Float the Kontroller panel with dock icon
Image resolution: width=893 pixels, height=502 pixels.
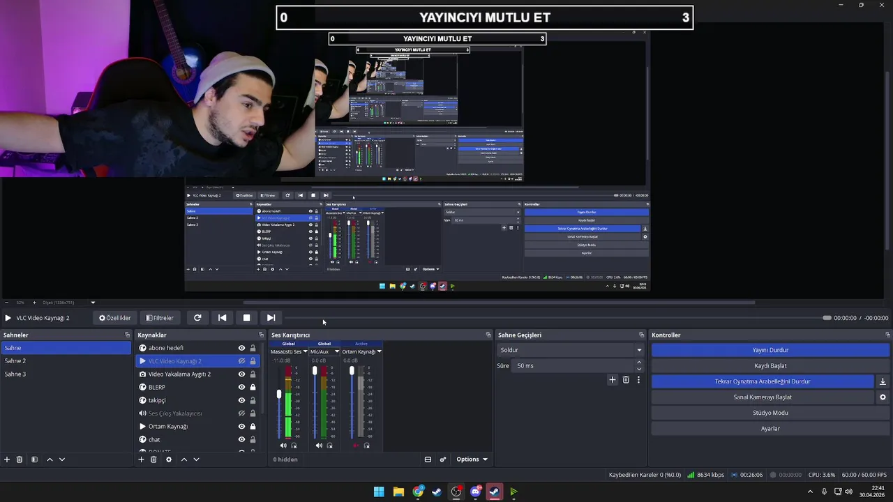tap(887, 335)
